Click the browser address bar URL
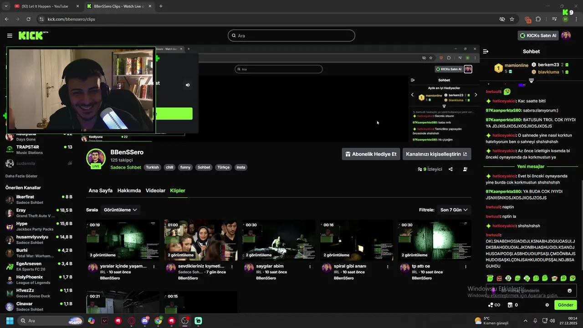 (x=72, y=19)
